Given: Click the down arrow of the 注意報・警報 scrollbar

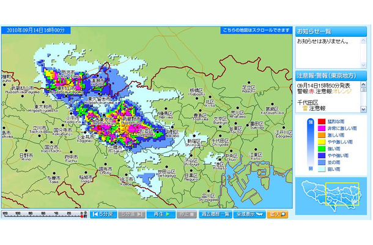Looking at the screenshot, I should tap(363, 109).
